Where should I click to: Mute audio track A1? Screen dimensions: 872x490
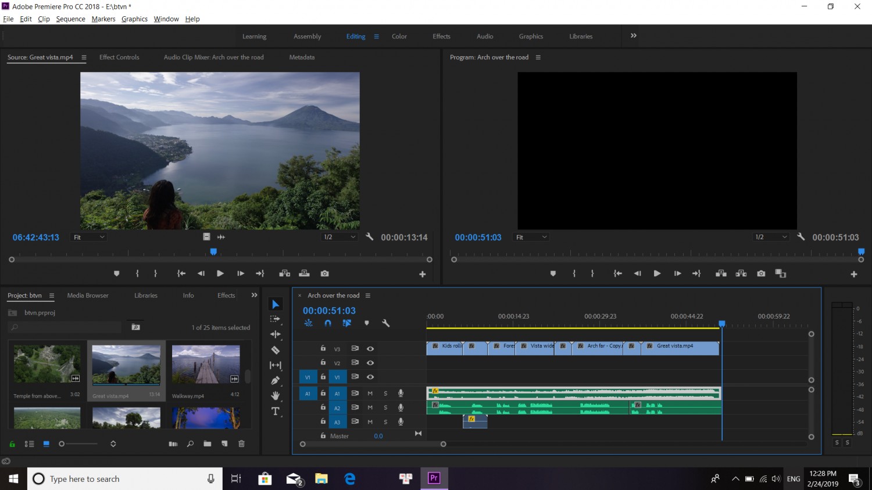370,394
